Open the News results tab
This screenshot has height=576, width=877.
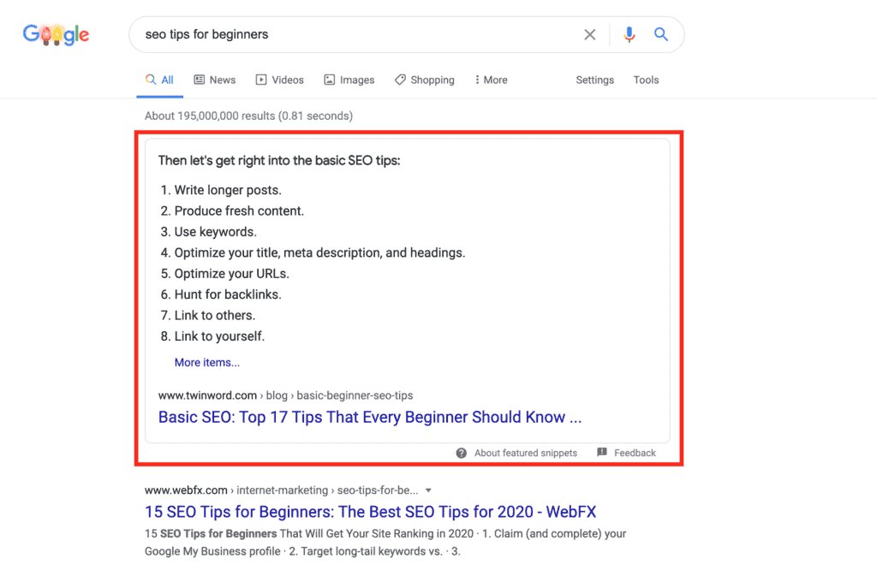(214, 80)
